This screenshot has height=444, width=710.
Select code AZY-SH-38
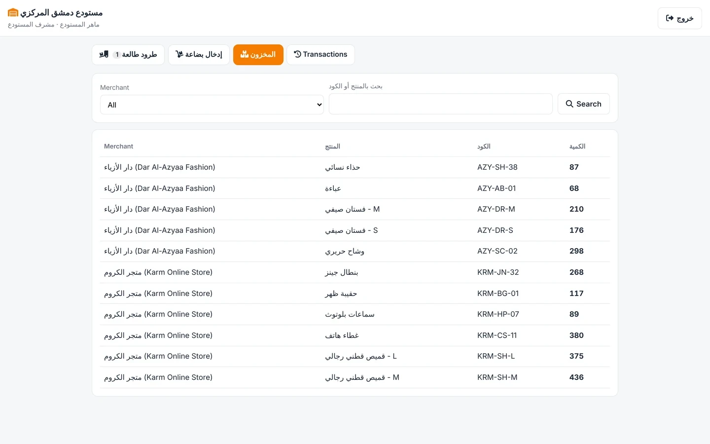click(497, 167)
